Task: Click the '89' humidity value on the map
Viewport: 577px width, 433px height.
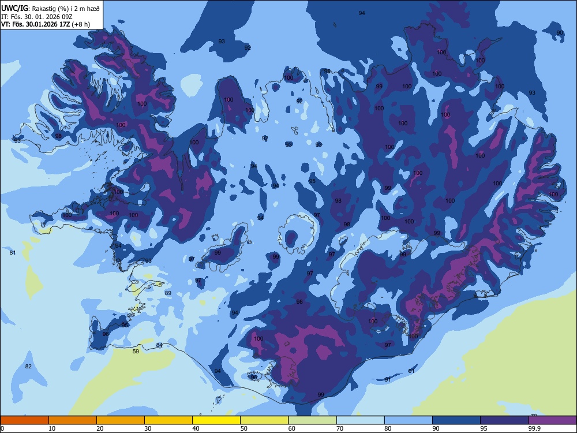Action: click(x=168, y=293)
